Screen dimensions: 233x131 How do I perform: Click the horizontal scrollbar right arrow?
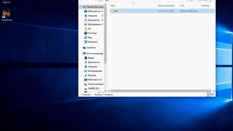[x=214, y=91]
